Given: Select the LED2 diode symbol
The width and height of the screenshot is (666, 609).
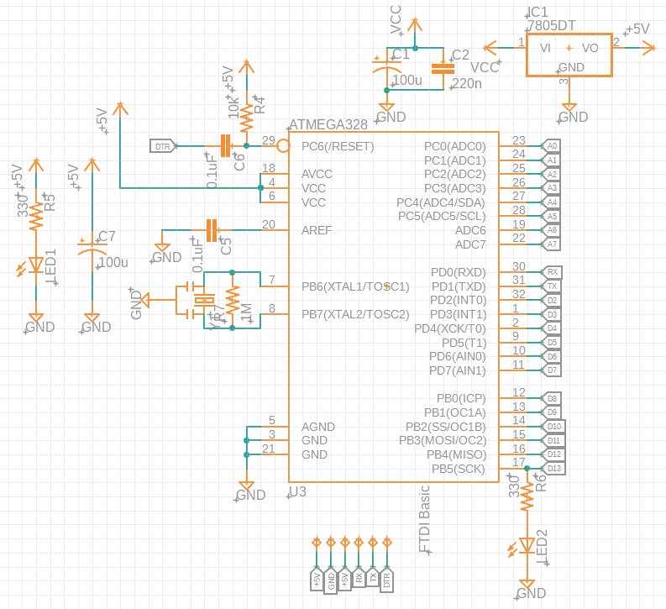Looking at the screenshot, I should (x=527, y=545).
